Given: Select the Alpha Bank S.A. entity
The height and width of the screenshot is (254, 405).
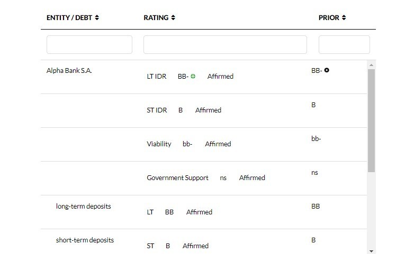Looking at the screenshot, I should click(69, 71).
